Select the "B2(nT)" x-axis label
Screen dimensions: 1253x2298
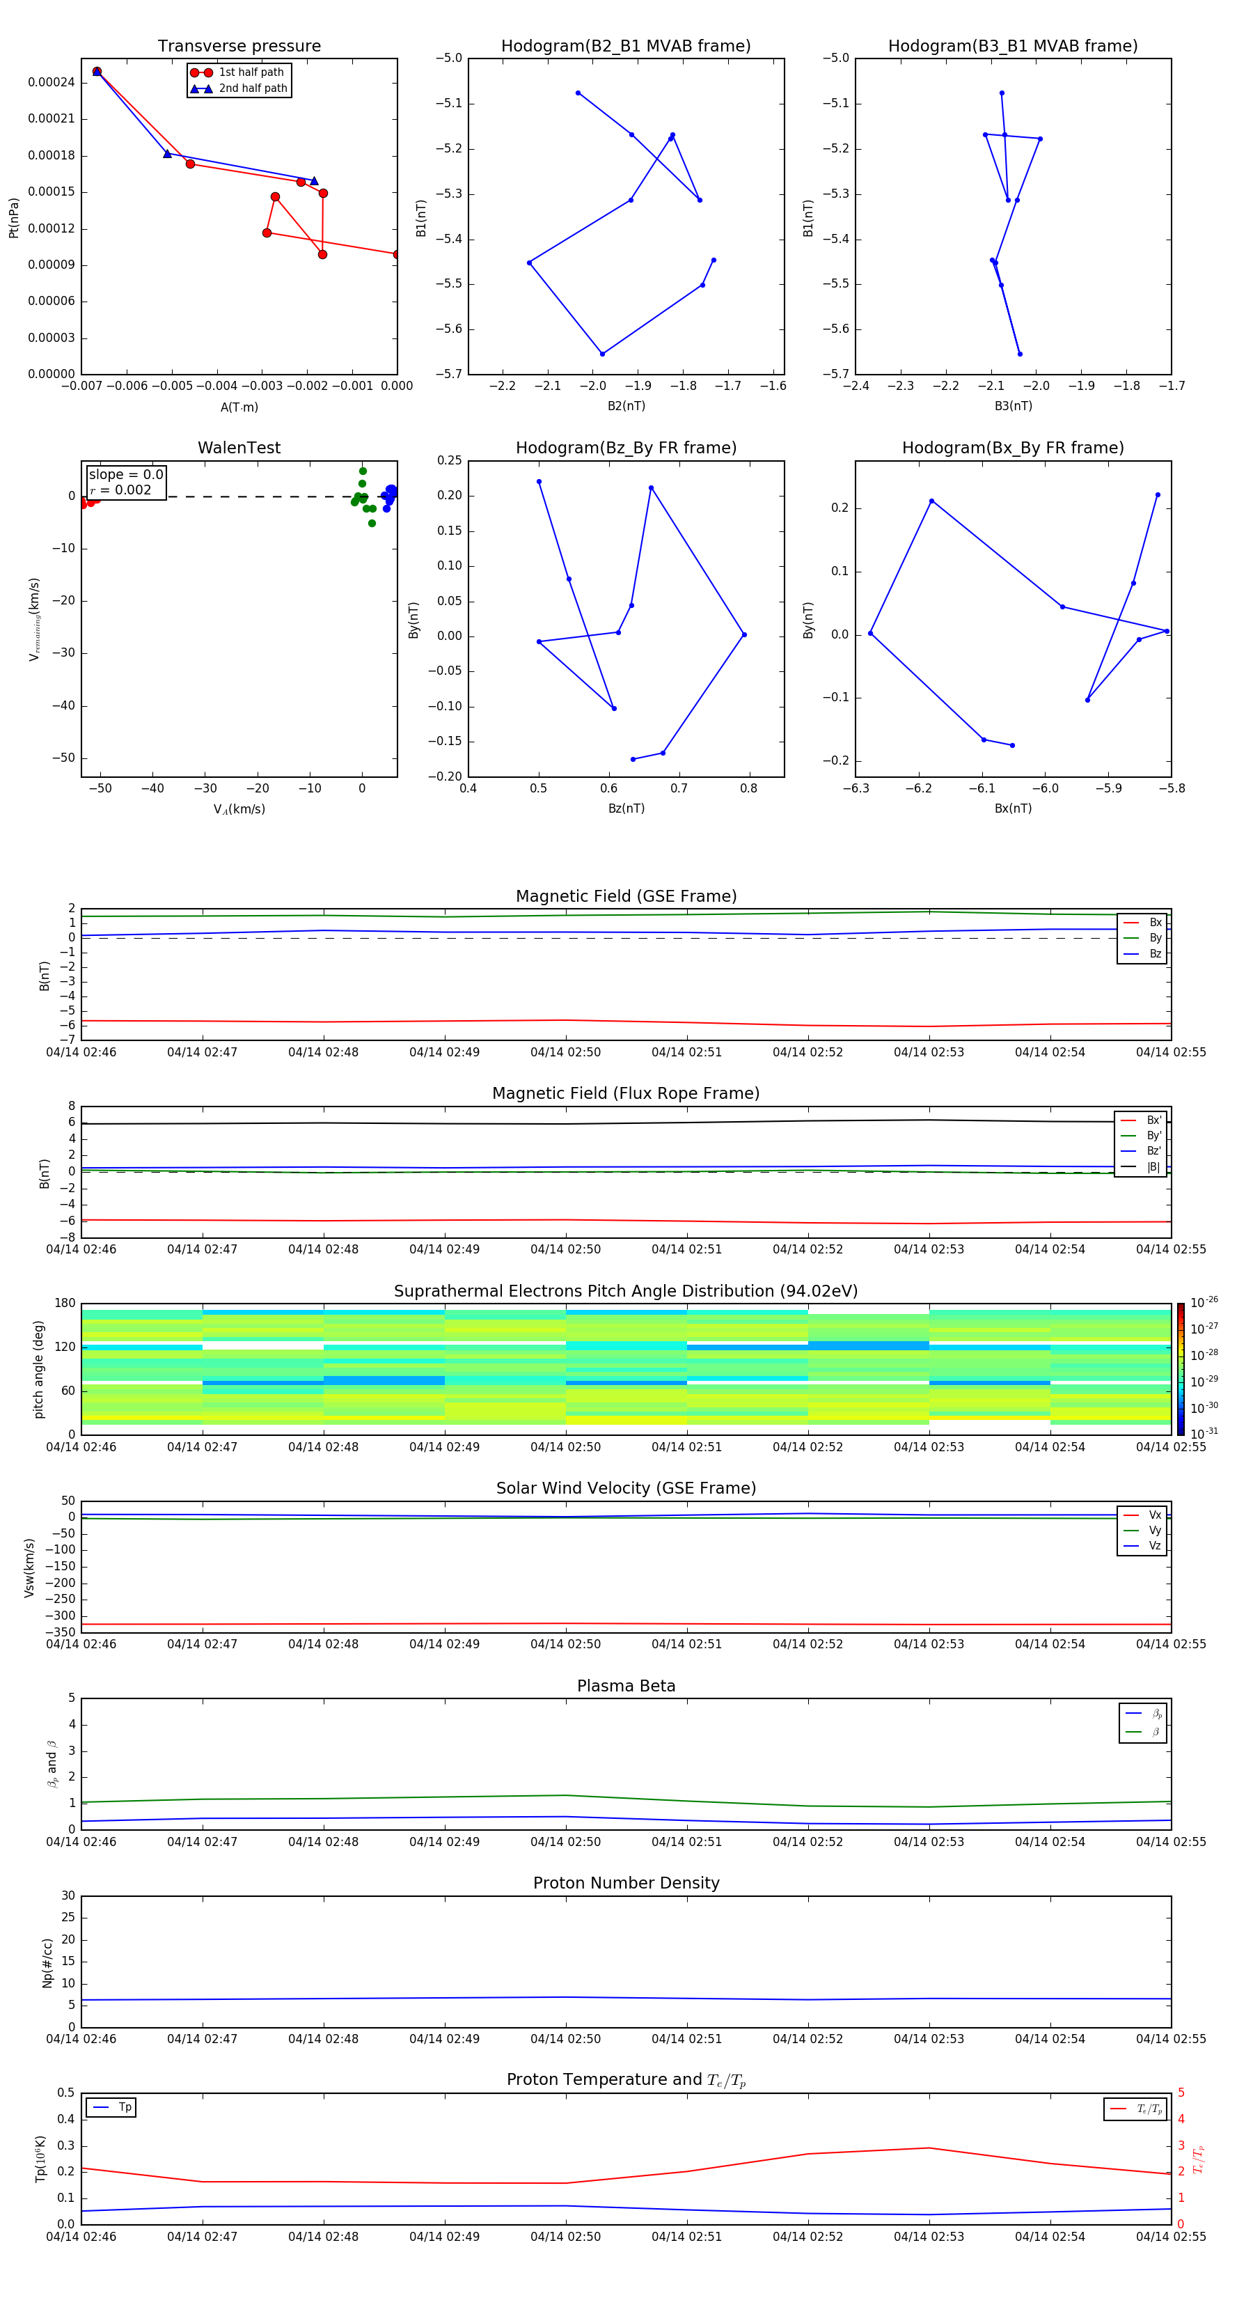(626, 406)
